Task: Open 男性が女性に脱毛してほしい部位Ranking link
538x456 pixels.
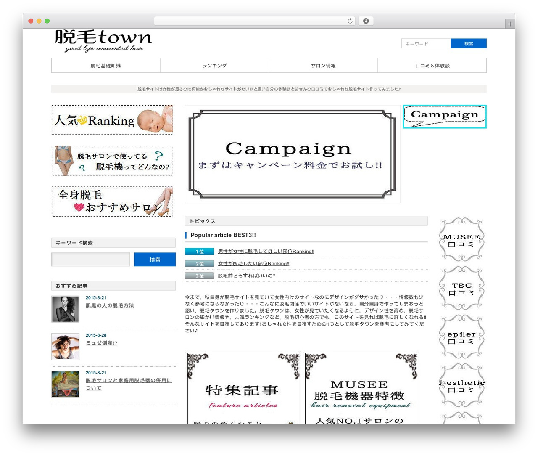Action: tap(266, 252)
